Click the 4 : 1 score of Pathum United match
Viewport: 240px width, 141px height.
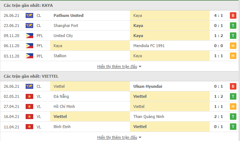tap(218, 15)
